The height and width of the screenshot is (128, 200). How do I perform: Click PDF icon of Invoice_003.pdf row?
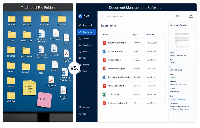tap(105, 60)
